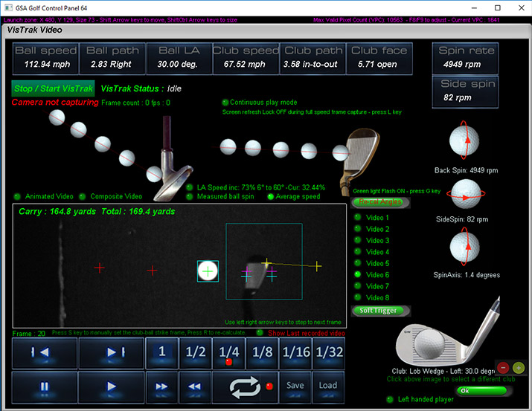Click the Save button
The image size is (532, 411).
[295, 386]
